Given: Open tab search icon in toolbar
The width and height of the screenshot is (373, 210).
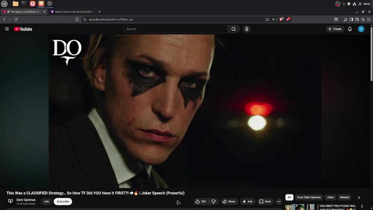Looking at the screenshot, I should 336,20.
